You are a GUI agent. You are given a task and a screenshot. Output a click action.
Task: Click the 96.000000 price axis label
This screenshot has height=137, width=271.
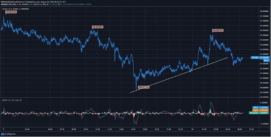(x=264, y=31)
